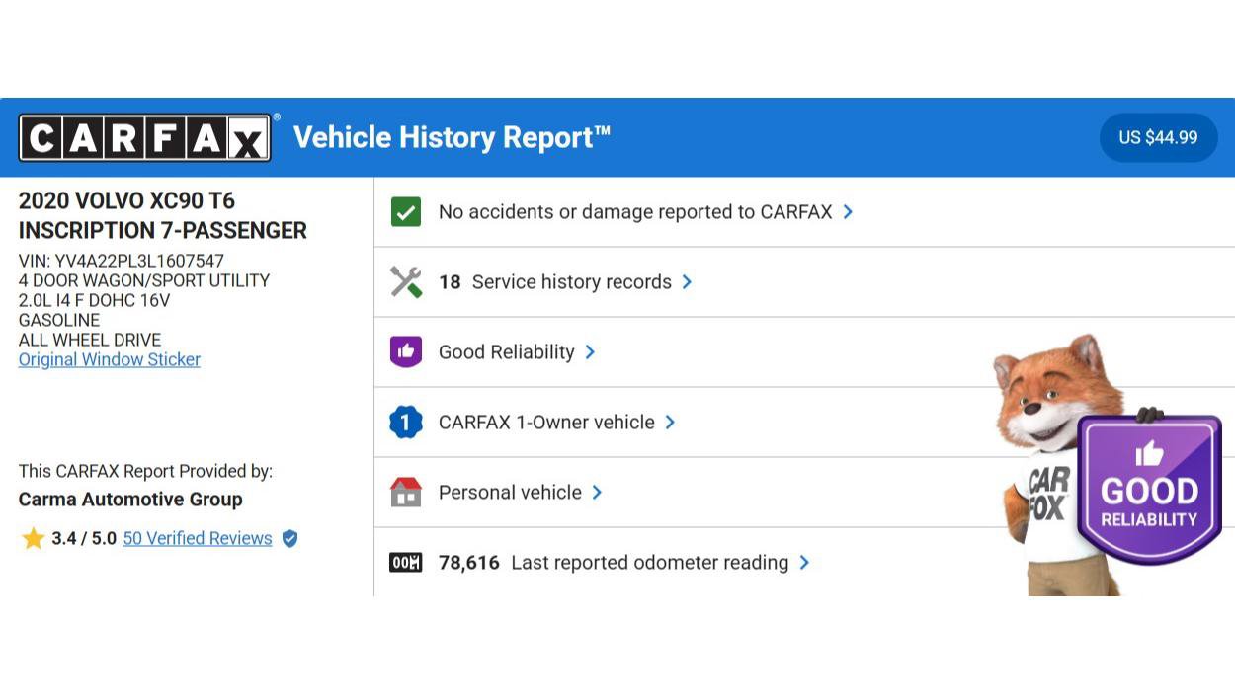Open the 50 Verified Reviews link
Viewport: 1235px width, 695px height.
point(198,539)
